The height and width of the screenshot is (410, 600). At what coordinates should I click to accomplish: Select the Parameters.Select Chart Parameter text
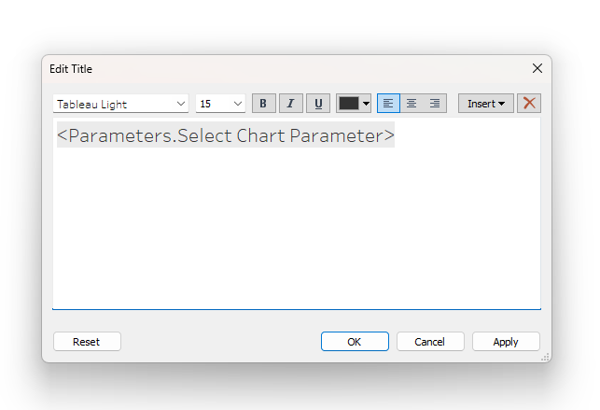tap(226, 135)
